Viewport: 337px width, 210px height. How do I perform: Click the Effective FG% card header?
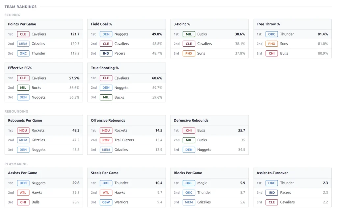tap(44, 68)
